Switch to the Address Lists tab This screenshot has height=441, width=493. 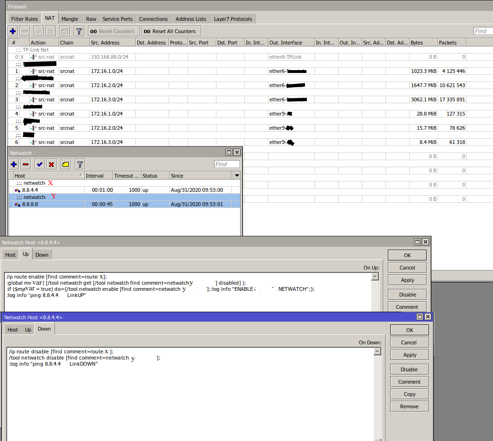(190, 19)
